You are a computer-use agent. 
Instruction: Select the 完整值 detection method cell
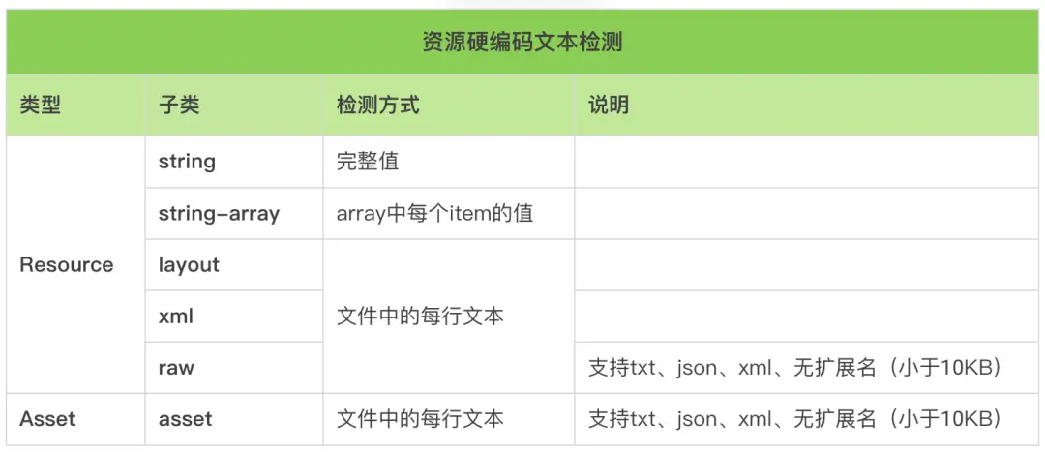368,162
